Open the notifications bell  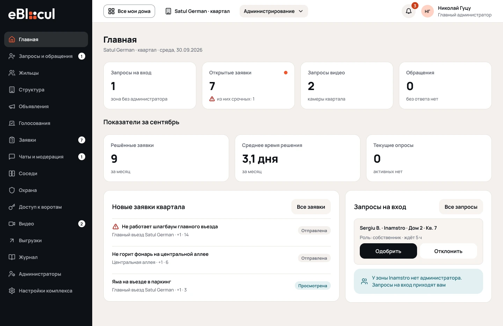[x=408, y=11]
